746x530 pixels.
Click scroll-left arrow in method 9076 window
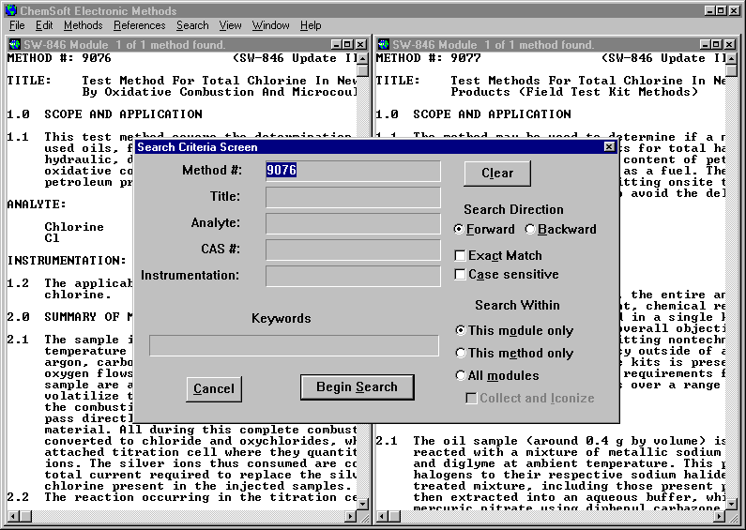pos(13,516)
